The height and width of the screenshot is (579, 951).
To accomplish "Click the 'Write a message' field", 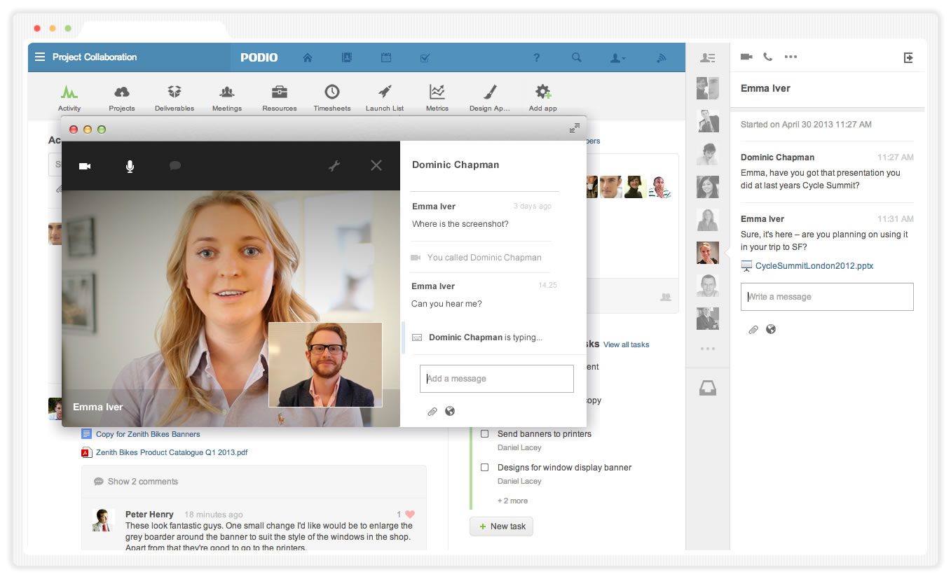I will (x=827, y=297).
